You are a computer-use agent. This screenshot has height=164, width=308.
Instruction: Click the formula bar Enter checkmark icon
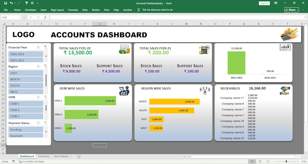(x=38, y=17)
